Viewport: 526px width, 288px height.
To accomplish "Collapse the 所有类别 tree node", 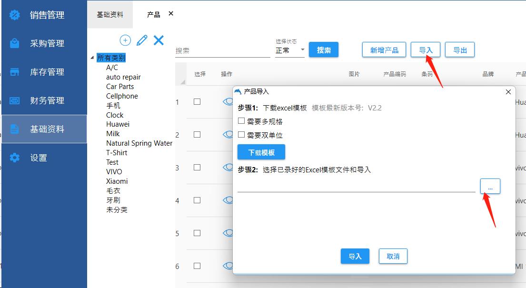I will pos(92,58).
